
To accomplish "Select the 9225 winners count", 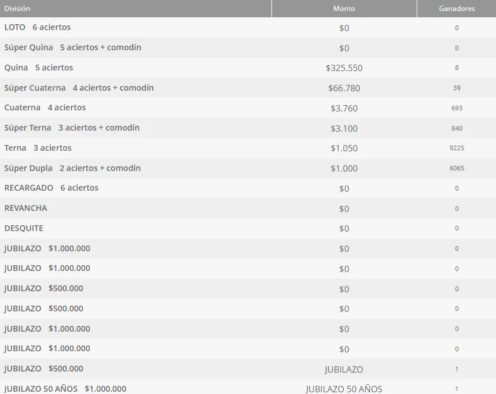I will [457, 148].
